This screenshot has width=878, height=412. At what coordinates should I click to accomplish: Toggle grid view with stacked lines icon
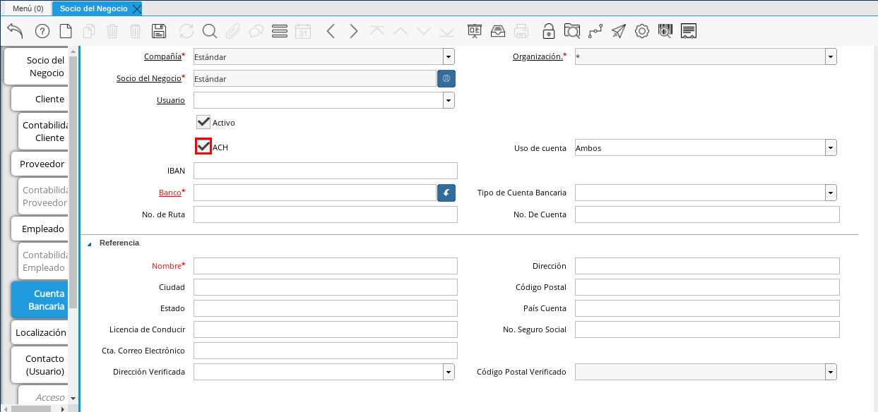tap(280, 31)
